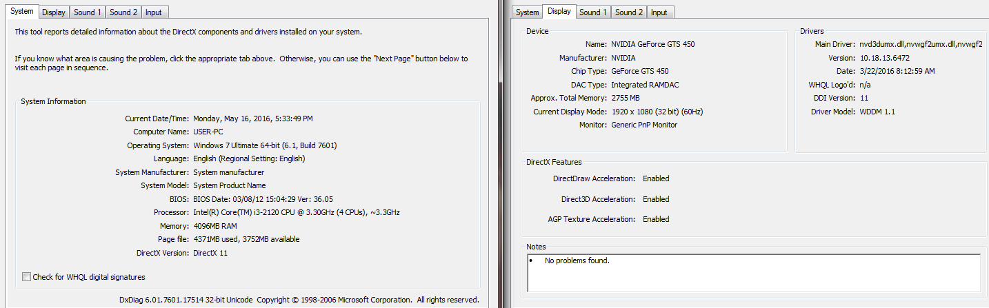Click the active System tab above System Information
The width and height of the screenshot is (989, 308).
[21, 12]
